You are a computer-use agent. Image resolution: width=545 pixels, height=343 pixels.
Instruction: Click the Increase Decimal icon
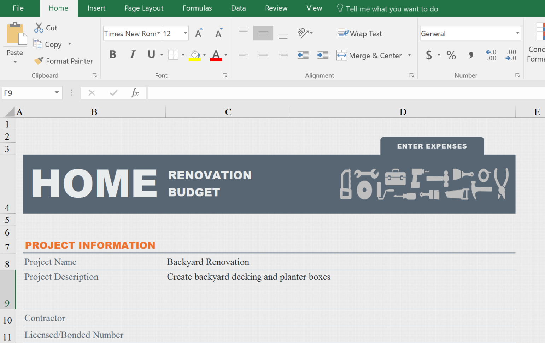click(x=491, y=55)
